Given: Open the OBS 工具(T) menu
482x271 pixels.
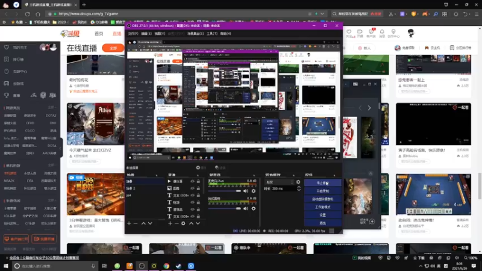Looking at the screenshot, I should (212, 34).
